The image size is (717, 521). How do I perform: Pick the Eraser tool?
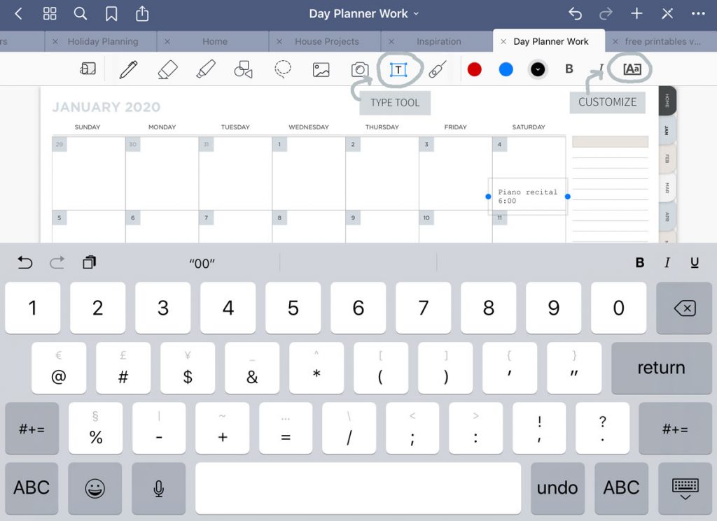click(168, 69)
